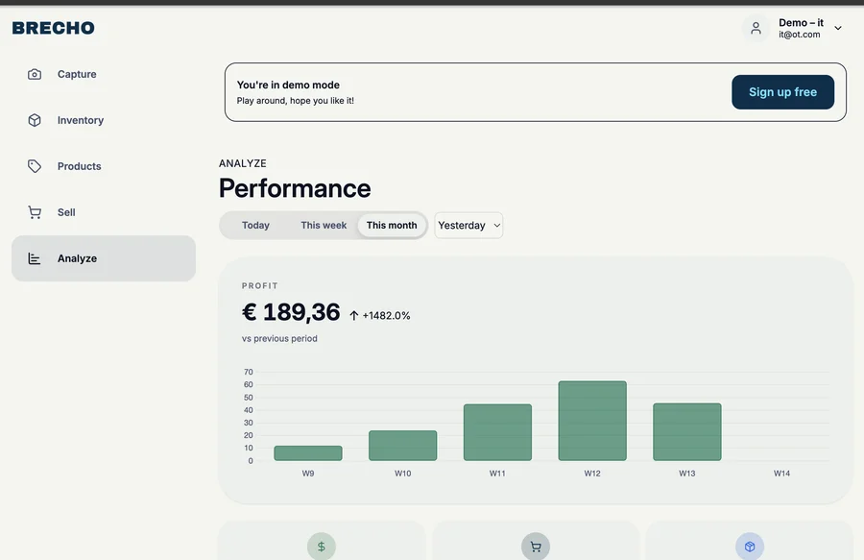The height and width of the screenshot is (560, 864).
Task: Select the Sell shopping cart icon
Action: tap(35, 211)
